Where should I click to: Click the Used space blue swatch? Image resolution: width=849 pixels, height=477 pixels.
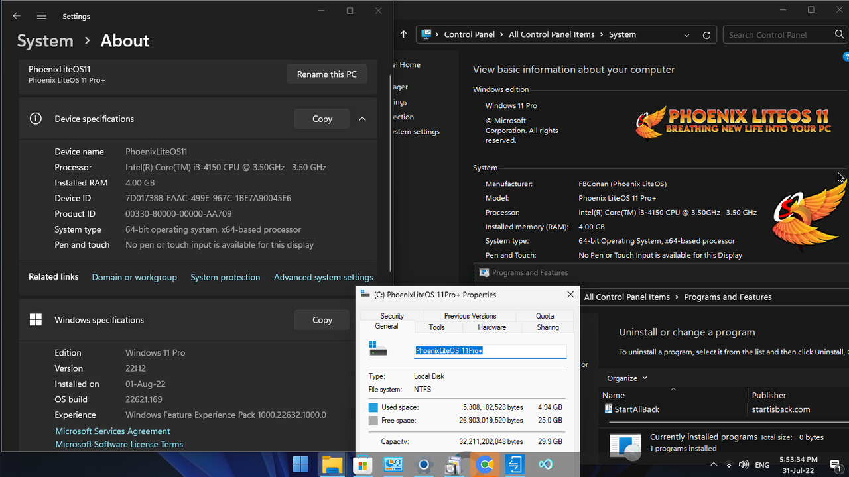pyautogui.click(x=373, y=407)
